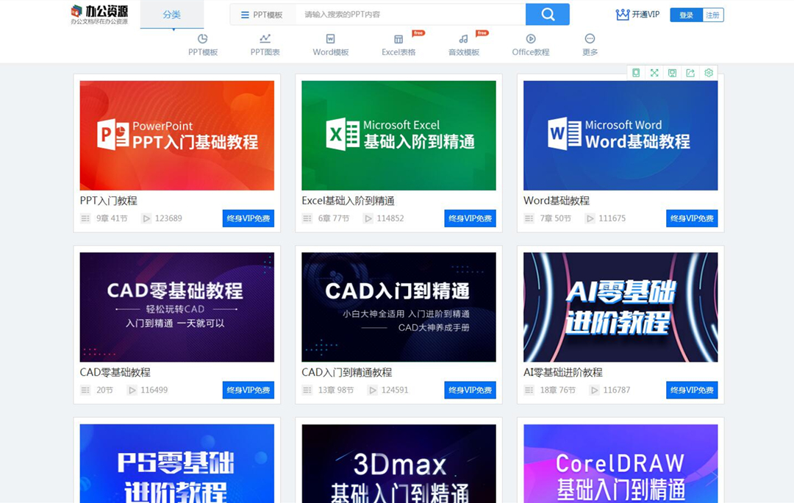Click the blue search magnifier button
794x503 pixels.
548,14
